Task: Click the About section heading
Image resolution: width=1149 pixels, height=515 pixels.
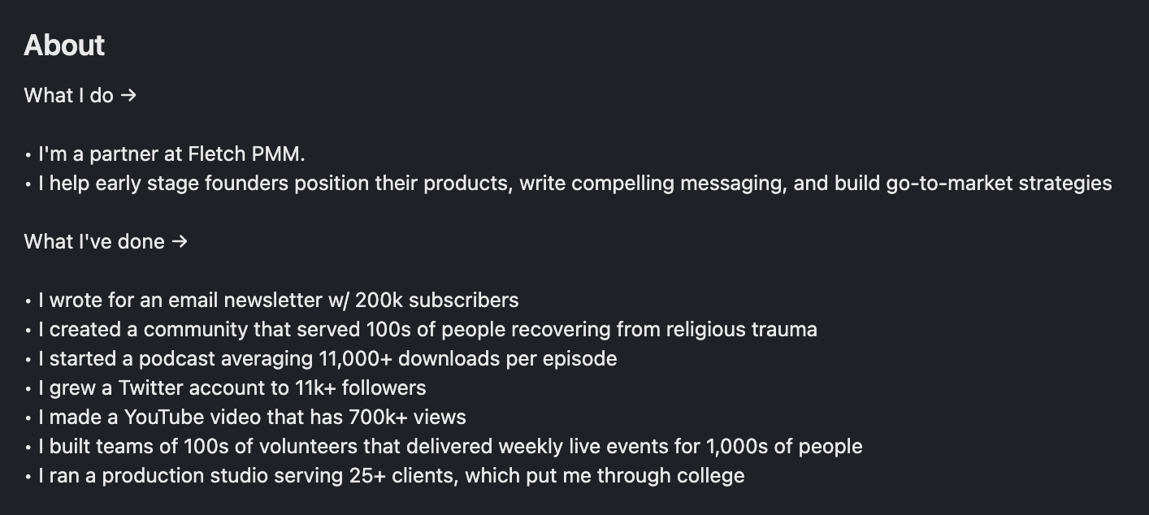Action: [x=64, y=45]
